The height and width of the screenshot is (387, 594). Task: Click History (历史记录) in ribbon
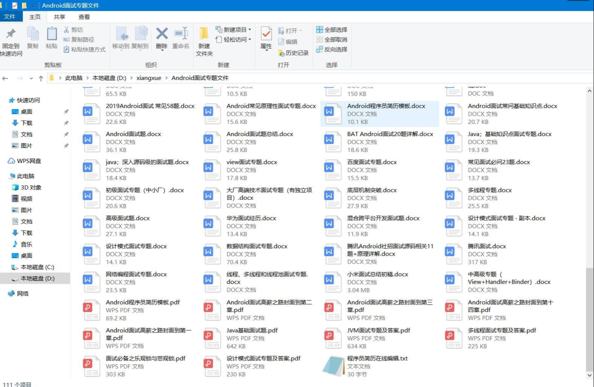click(x=293, y=53)
